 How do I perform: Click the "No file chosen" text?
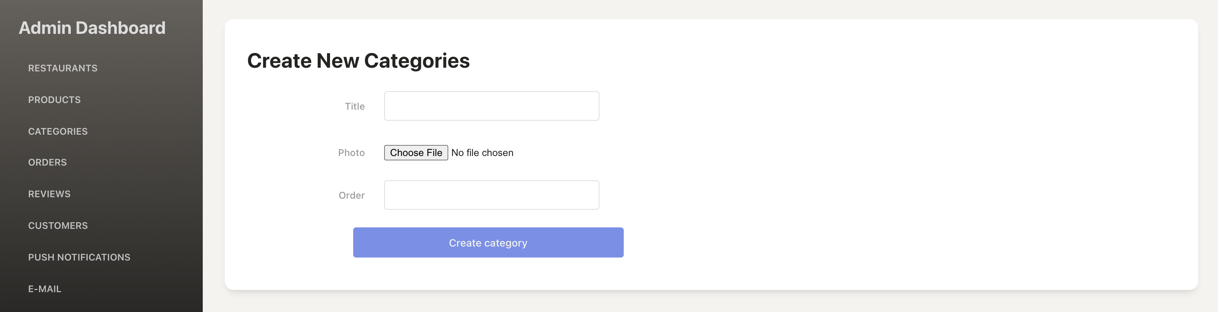coord(482,153)
